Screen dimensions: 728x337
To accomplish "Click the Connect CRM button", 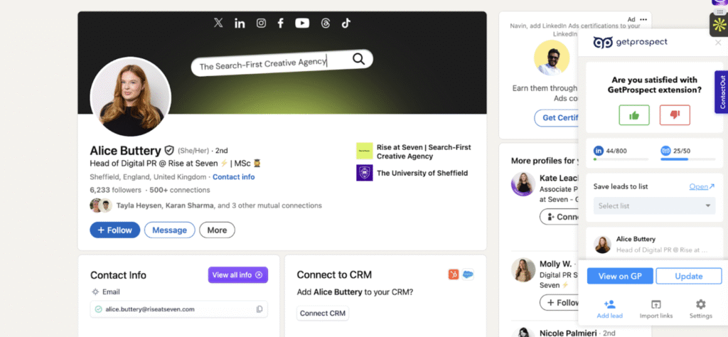I will 323,313.
